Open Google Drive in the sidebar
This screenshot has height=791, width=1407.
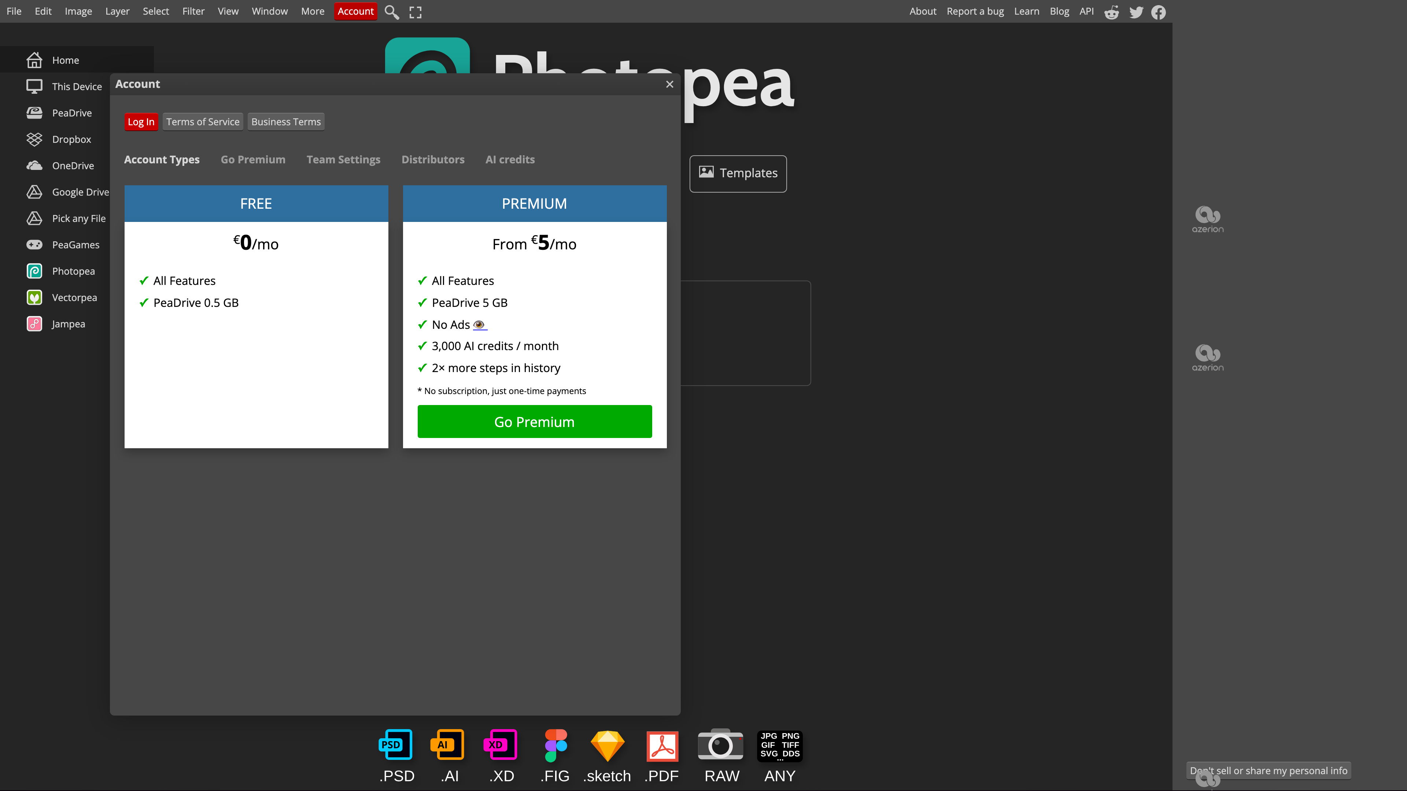68,192
